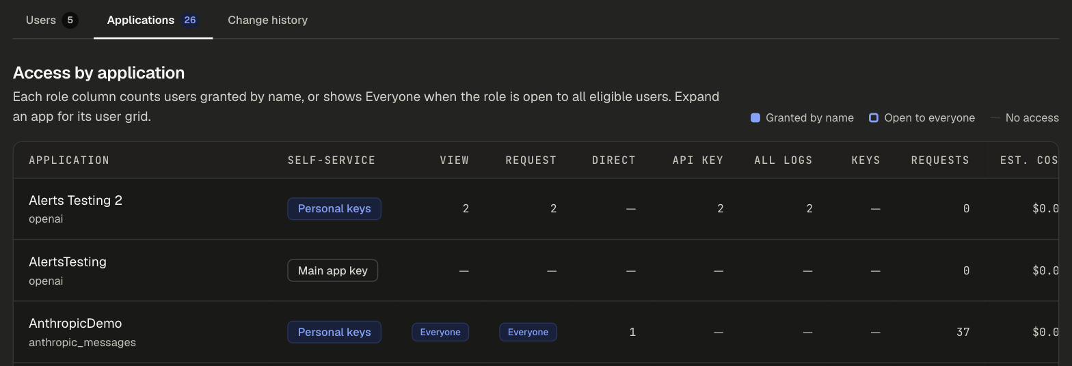
Task: Click the Requests value 37 for AnthropicDemo
Action: [963, 332]
